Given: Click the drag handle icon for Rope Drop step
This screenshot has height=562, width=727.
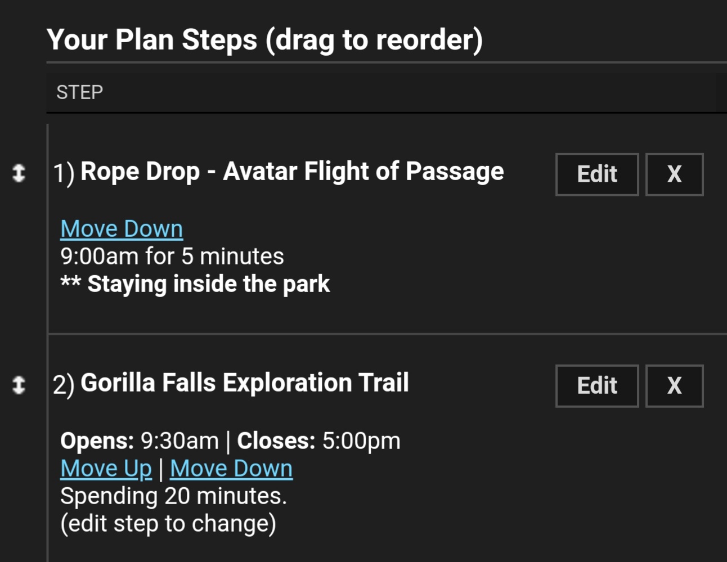Looking at the screenshot, I should (x=19, y=173).
